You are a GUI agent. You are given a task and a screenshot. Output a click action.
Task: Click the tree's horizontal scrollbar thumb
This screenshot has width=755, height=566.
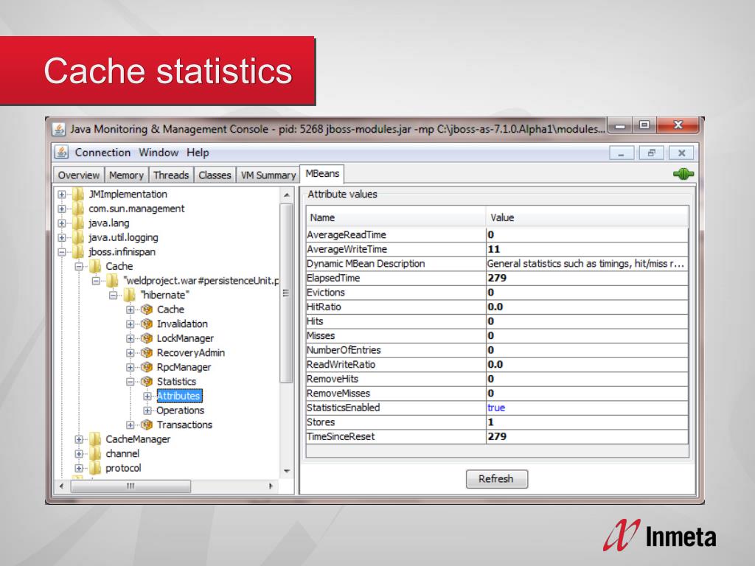131,486
